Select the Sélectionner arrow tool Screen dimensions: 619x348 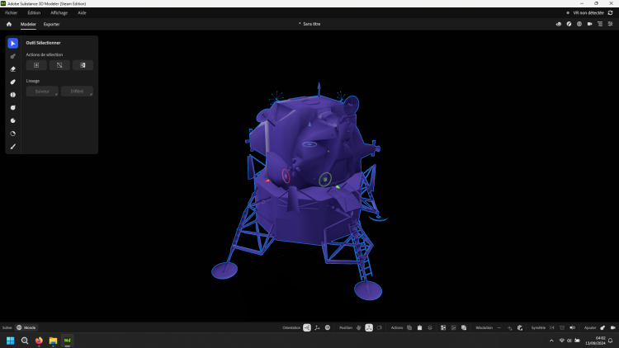[x=12, y=43]
